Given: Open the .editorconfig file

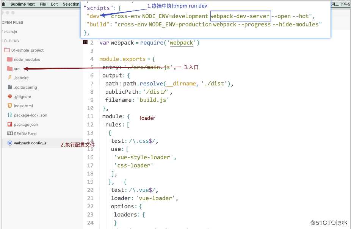Looking at the screenshot, I should coord(25,88).
